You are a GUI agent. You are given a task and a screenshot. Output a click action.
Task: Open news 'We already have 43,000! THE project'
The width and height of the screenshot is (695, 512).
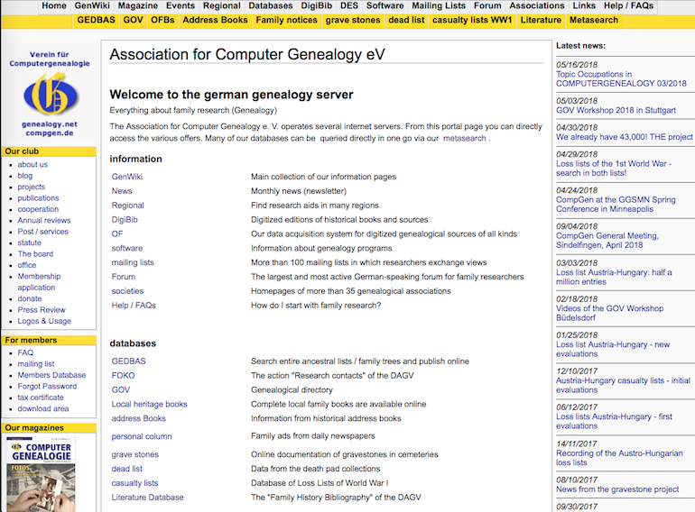coord(624,137)
